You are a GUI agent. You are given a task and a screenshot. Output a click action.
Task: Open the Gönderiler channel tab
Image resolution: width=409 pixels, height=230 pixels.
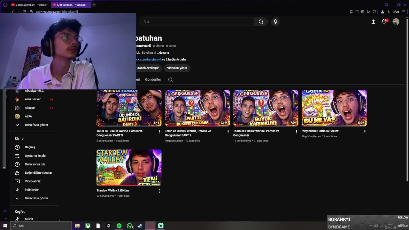click(x=153, y=80)
